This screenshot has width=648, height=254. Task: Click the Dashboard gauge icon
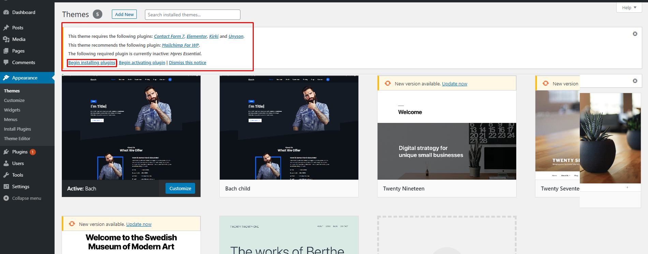(6, 12)
